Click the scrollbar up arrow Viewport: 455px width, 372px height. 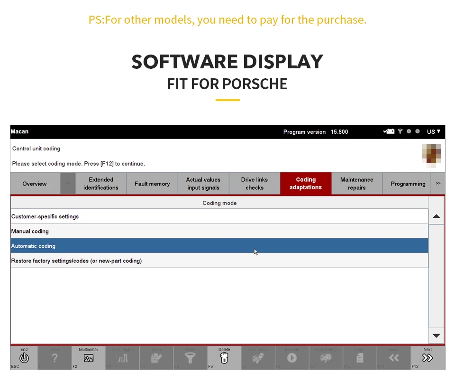pos(437,217)
